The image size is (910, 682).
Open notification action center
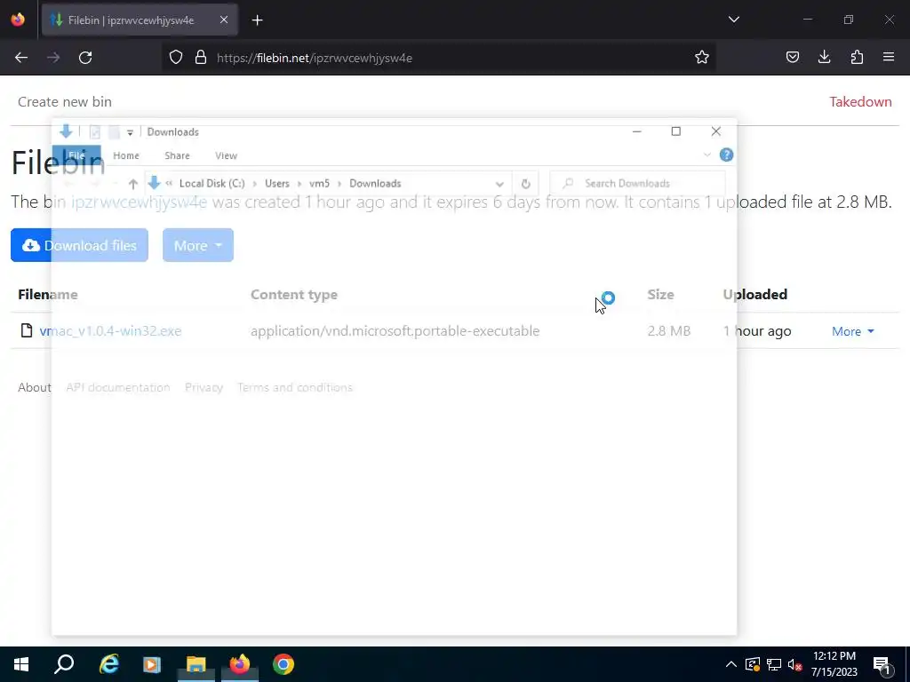coord(882,665)
